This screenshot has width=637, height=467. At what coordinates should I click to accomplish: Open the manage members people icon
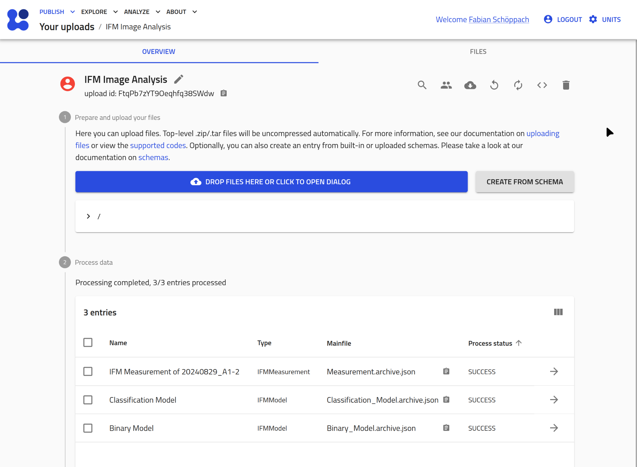(446, 85)
